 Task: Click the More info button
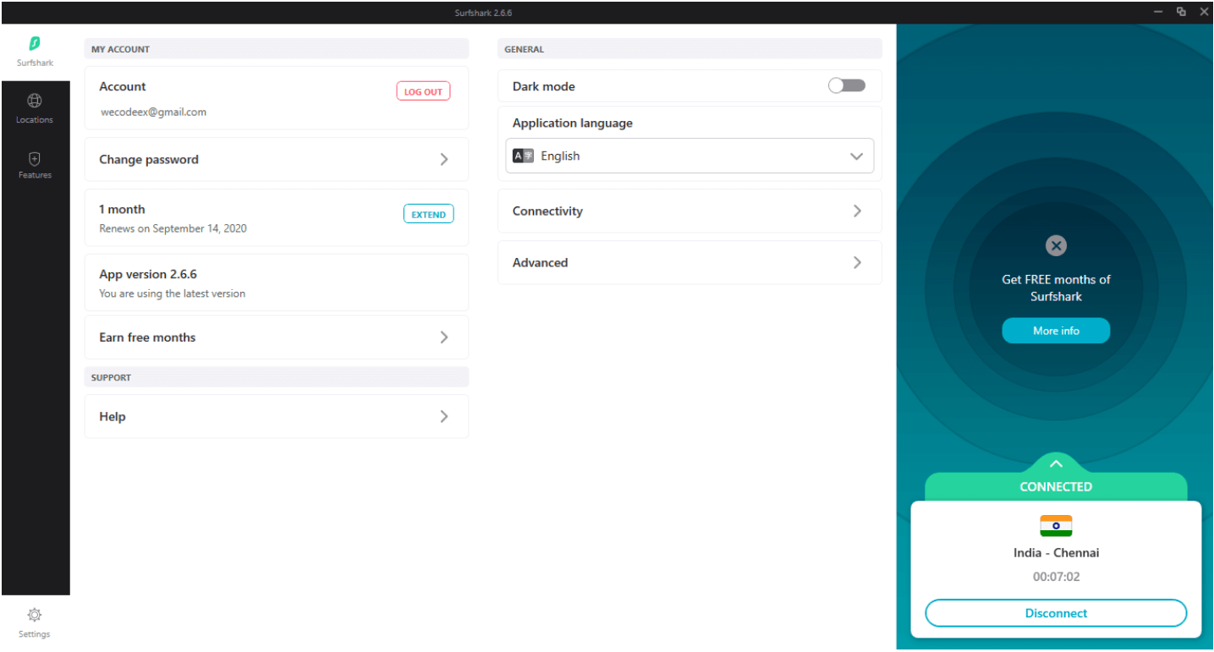[x=1056, y=331]
